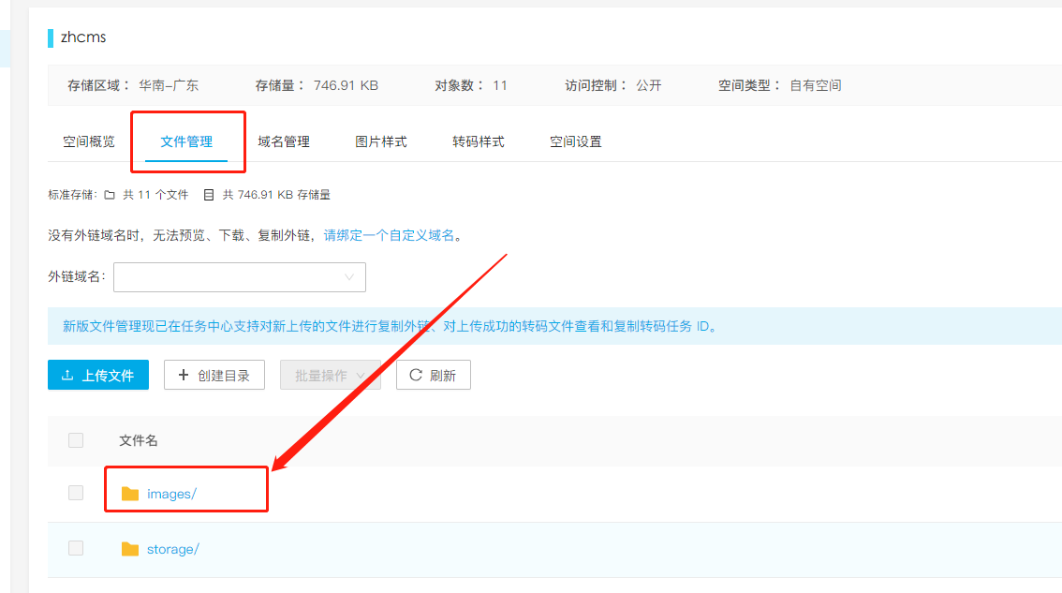Open the 外链域名 dropdown

pos(239,277)
